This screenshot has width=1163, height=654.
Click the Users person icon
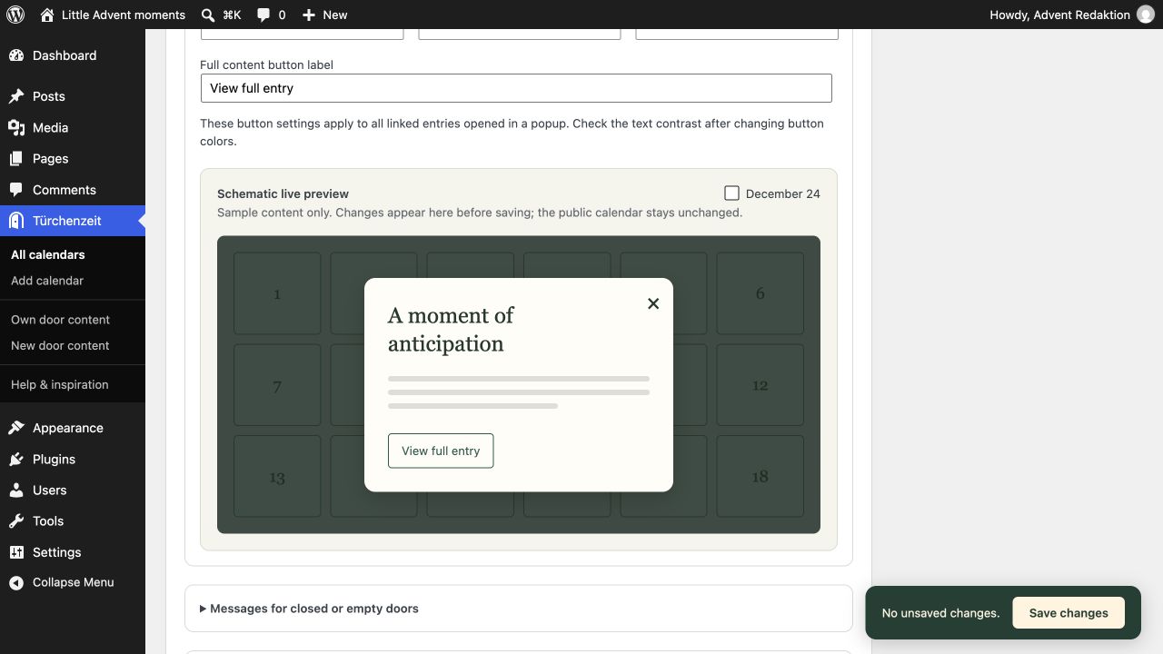(x=16, y=490)
